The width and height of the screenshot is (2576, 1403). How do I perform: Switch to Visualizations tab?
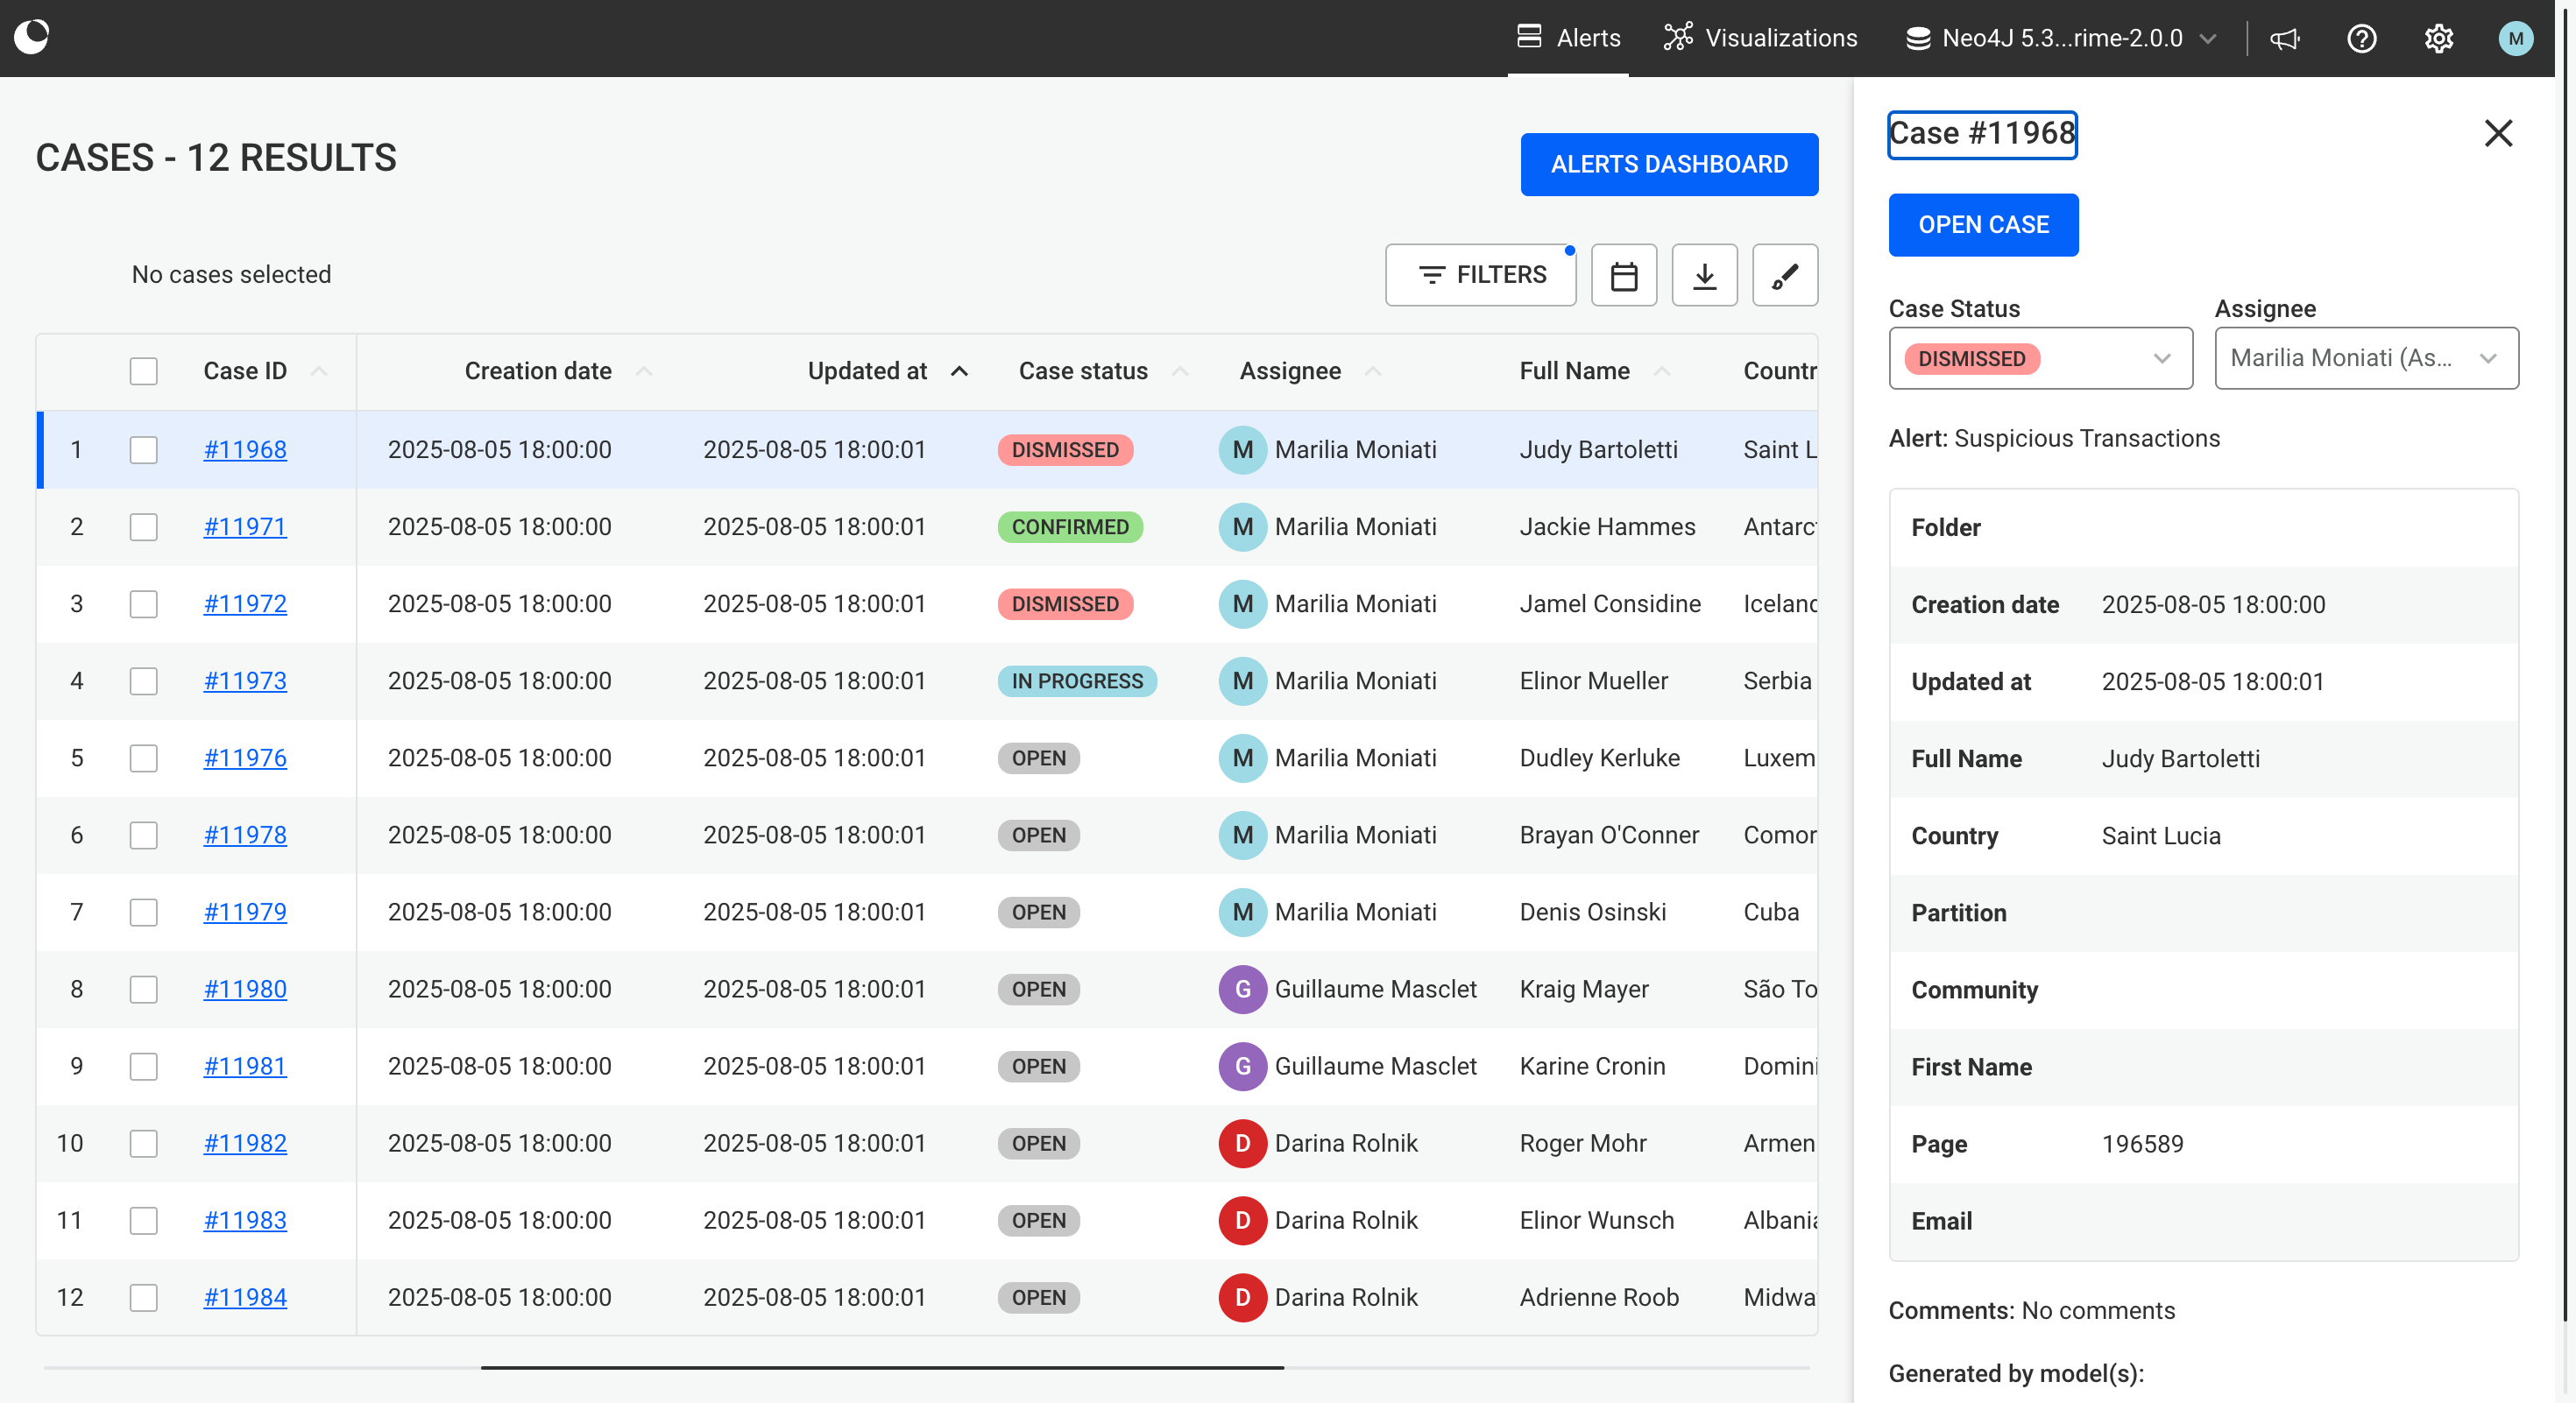click(1760, 38)
